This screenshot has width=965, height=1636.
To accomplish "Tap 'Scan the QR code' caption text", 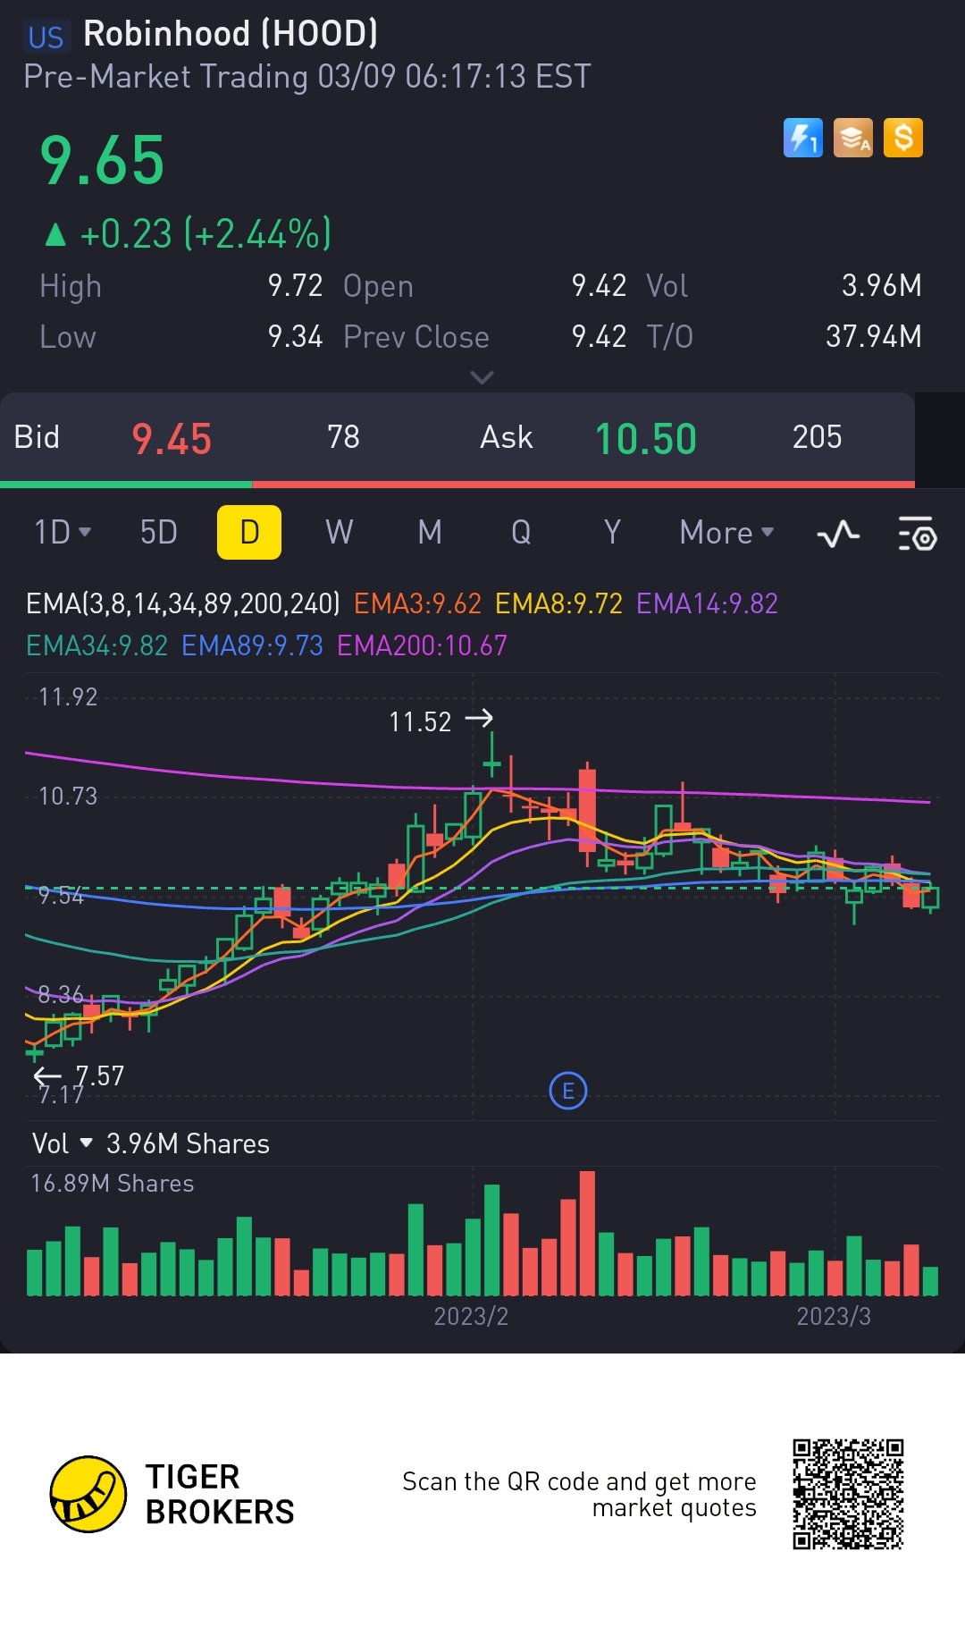I will point(579,1494).
